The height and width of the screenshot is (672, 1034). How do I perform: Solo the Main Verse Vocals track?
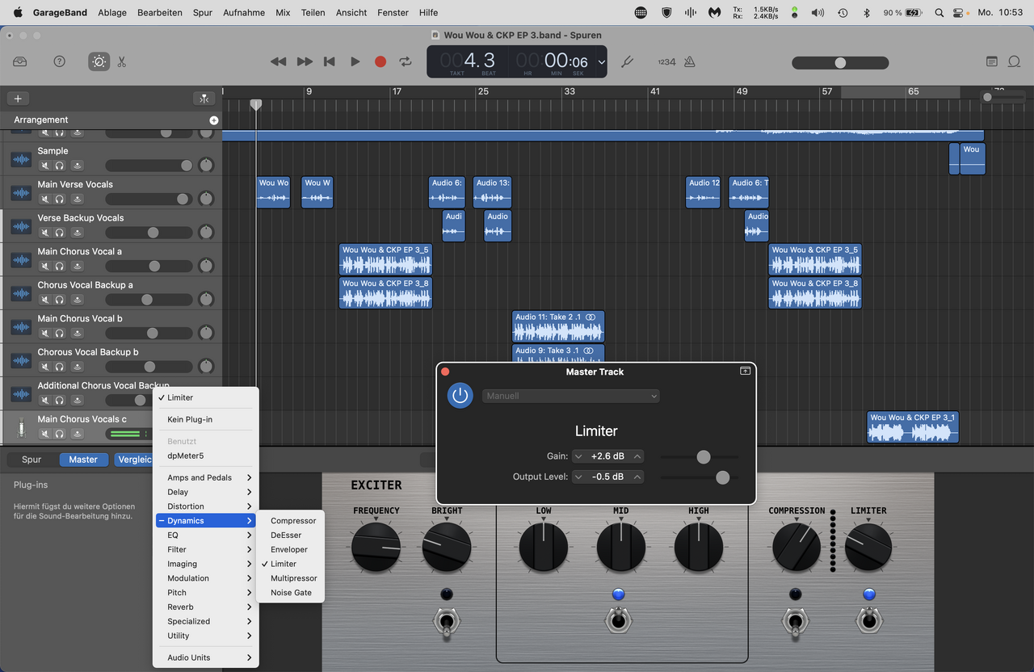pyautogui.click(x=60, y=199)
